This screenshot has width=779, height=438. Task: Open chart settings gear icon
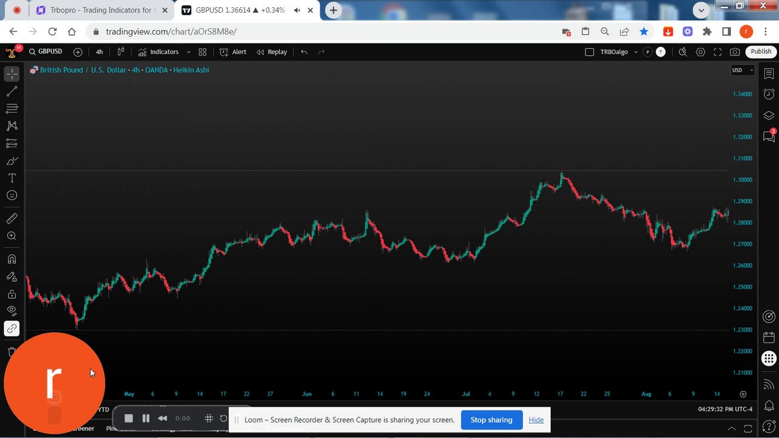[700, 52]
